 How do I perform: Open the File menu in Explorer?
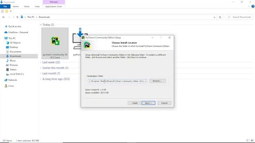point(5,6)
